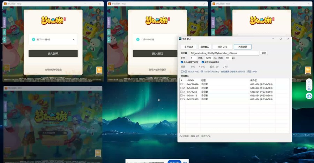Click 进入游戏 in middle game window
This screenshot has width=314, height=163.
point(157,53)
